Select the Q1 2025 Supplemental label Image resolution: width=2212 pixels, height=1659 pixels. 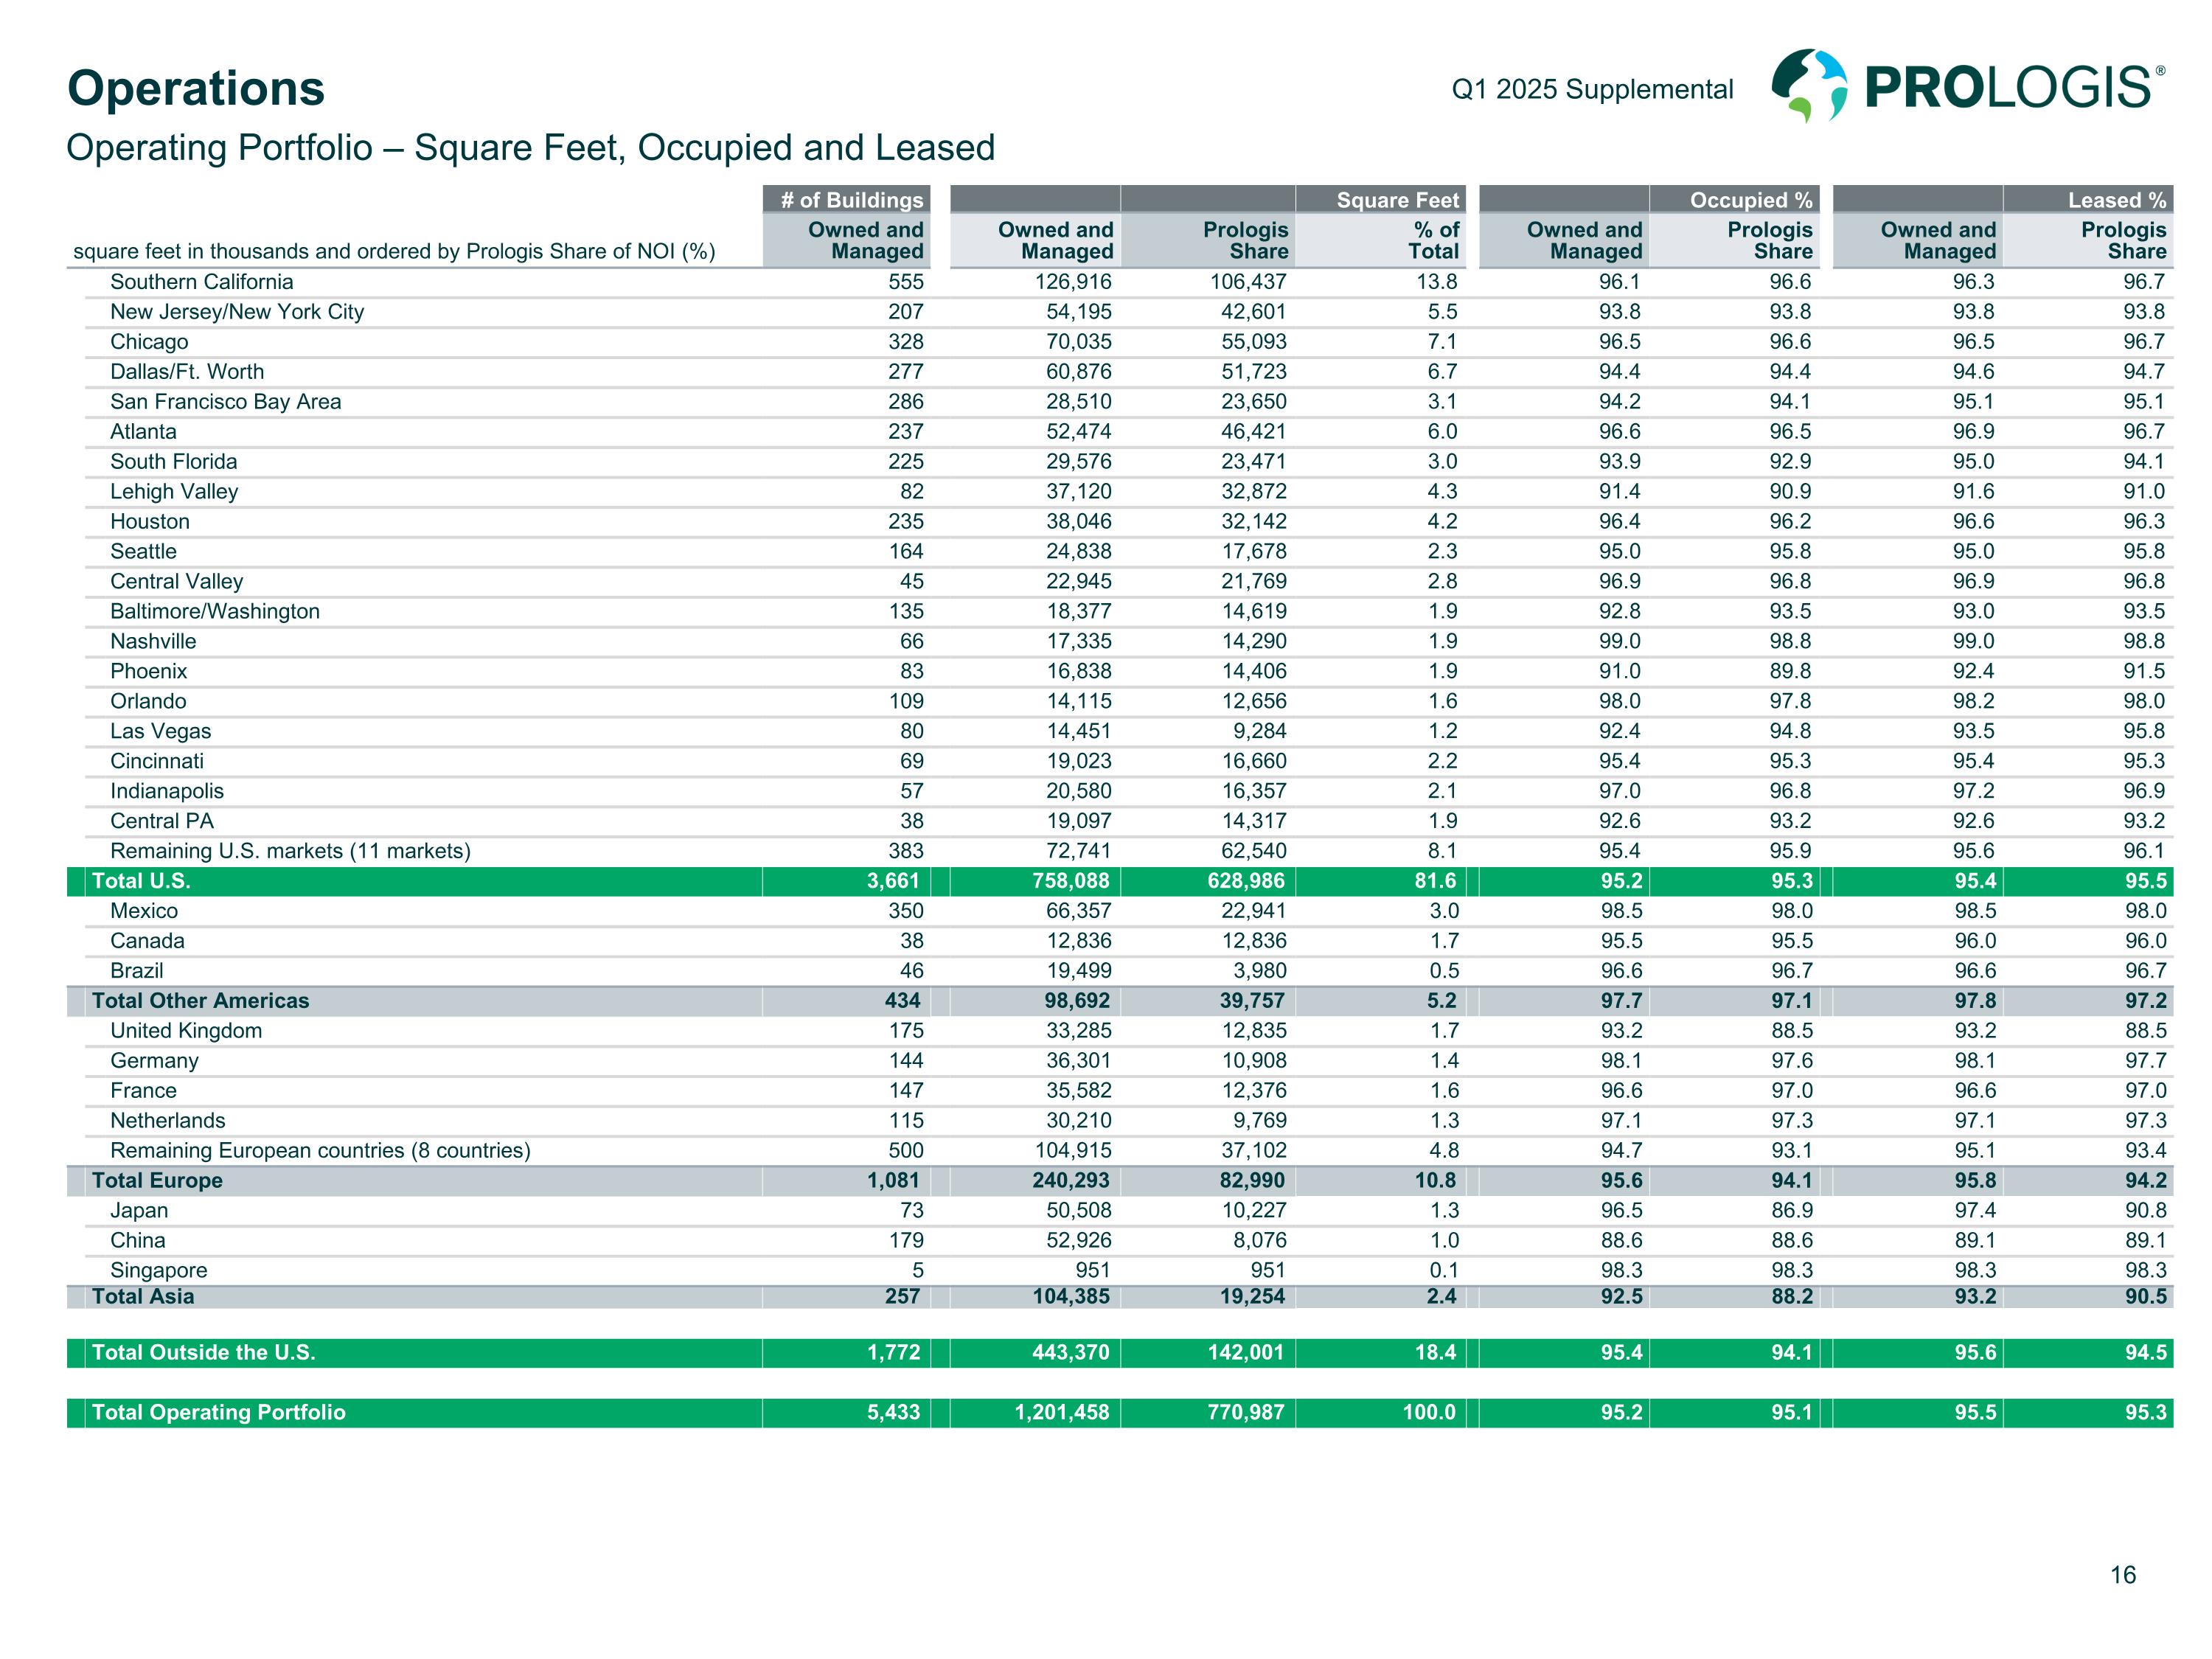coord(1592,89)
